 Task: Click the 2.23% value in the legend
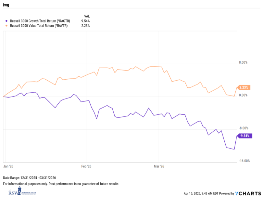86,26
